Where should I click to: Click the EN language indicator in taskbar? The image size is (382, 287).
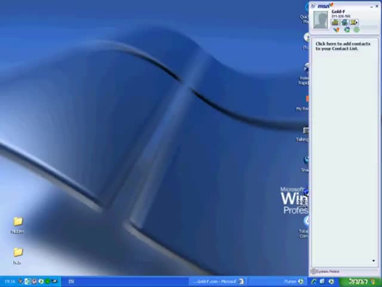71,281
